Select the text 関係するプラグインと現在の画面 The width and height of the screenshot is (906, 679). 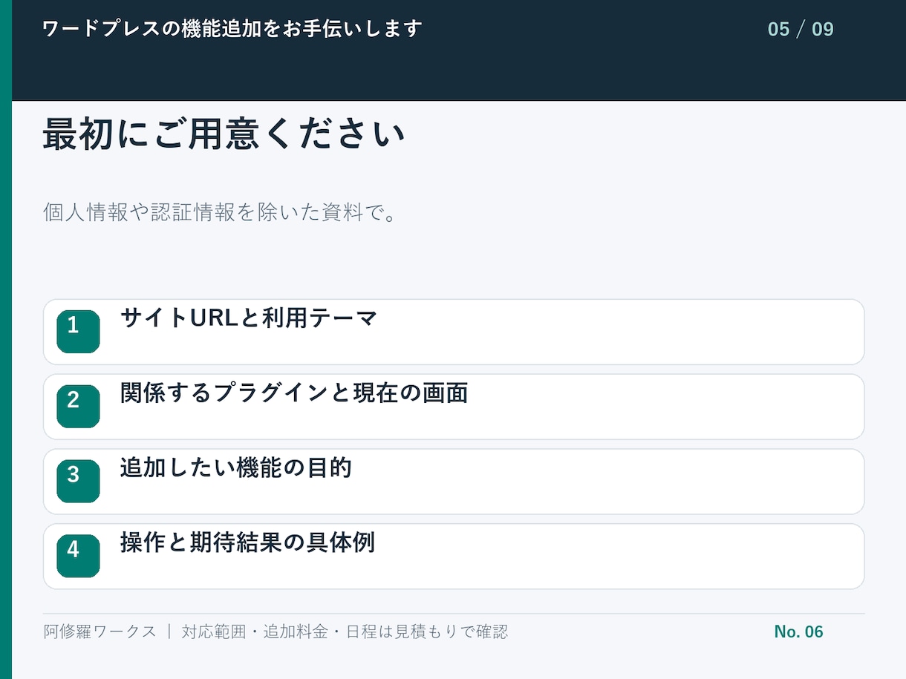294,393
